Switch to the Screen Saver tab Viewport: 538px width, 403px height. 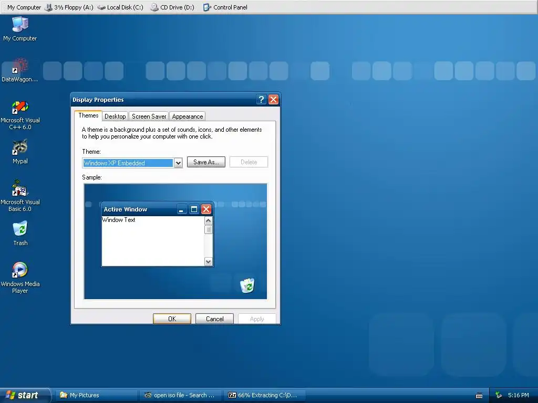(x=149, y=116)
